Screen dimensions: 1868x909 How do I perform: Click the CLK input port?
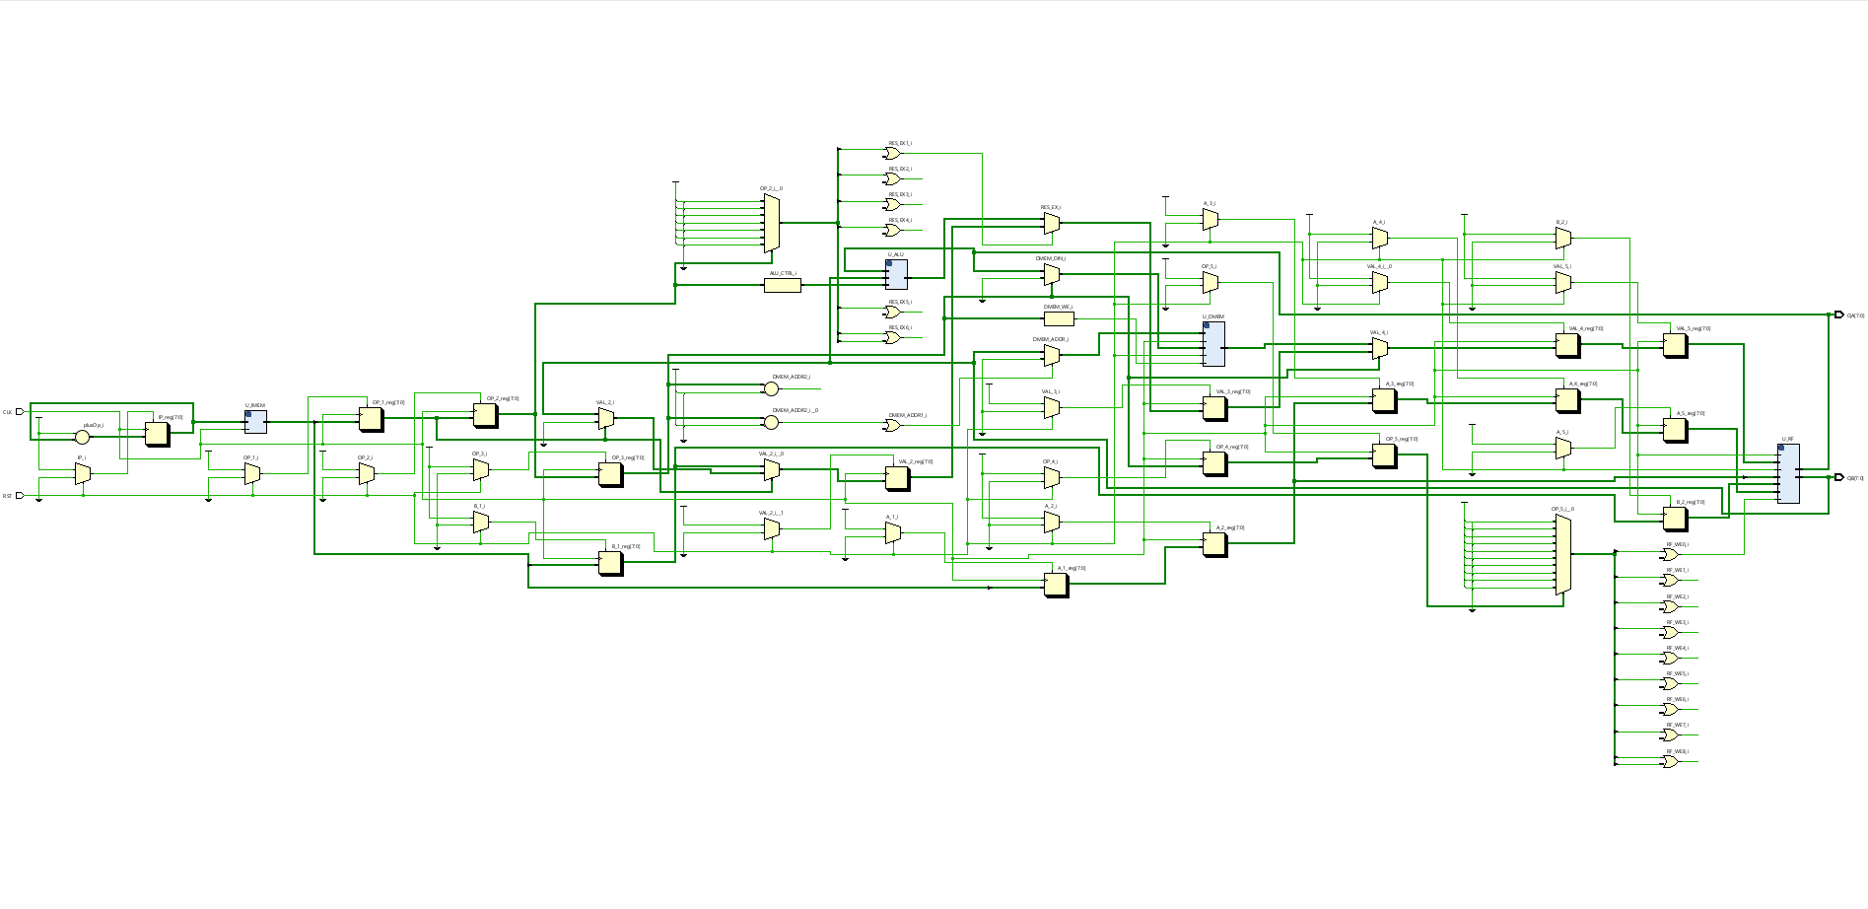coord(19,412)
